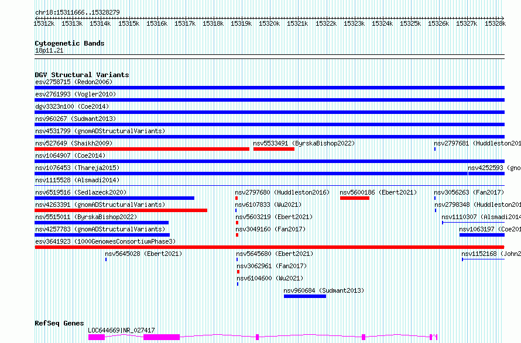Click the 18p11.21 cytogenetic band label

(x=49, y=50)
